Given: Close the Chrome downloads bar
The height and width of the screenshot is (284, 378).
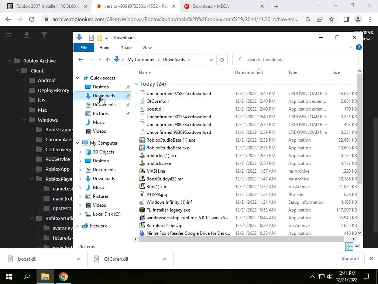Looking at the screenshot, I should 371,258.
